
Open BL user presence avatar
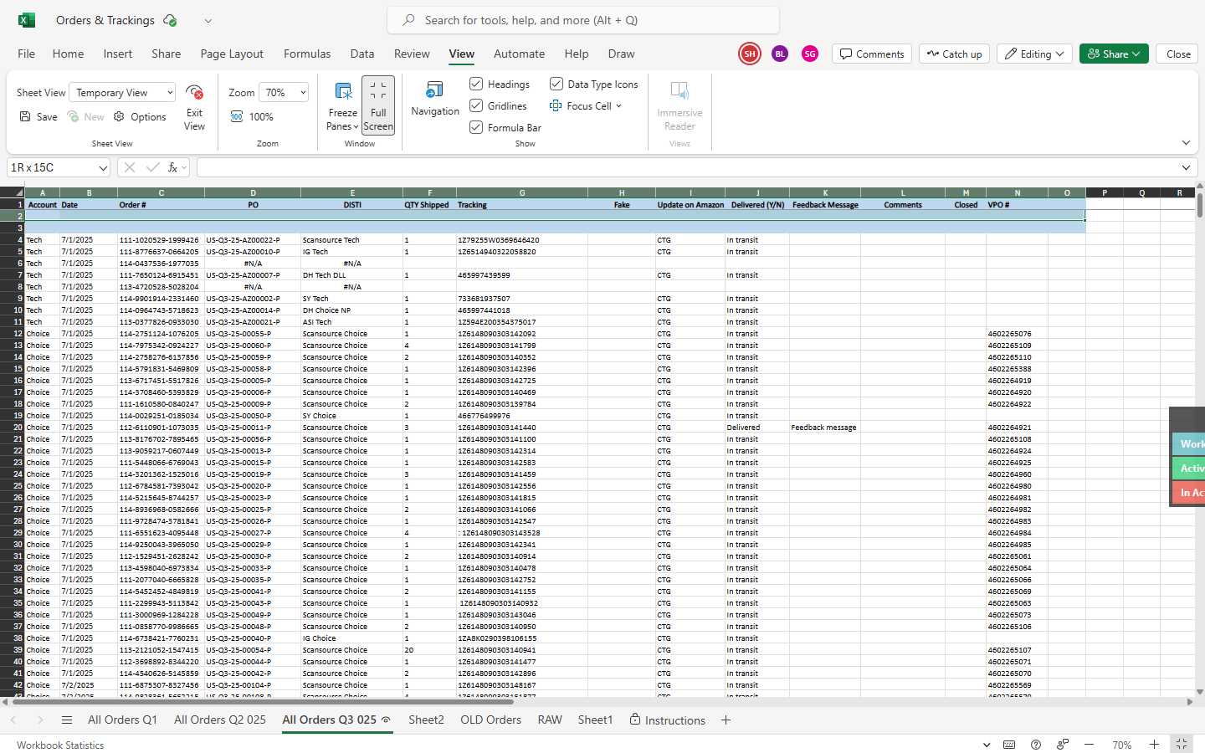780,54
